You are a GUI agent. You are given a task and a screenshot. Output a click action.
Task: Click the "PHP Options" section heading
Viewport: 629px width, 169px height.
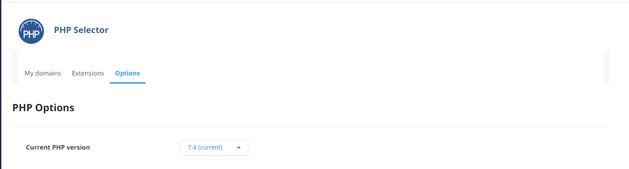(43, 108)
